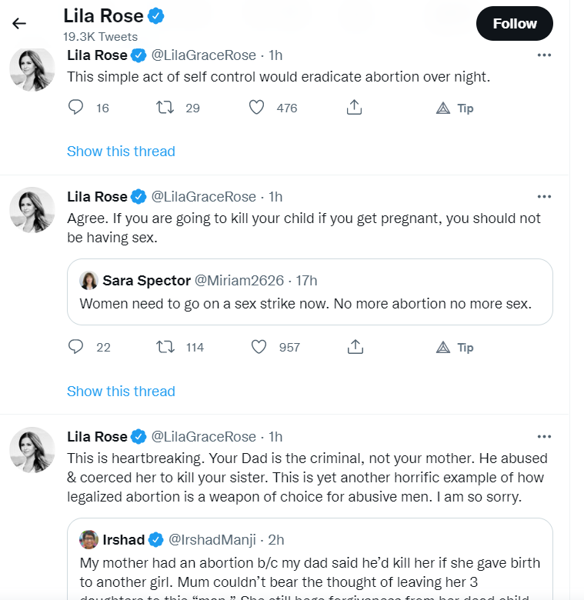Viewport: 584px width, 600px height.
Task: Tip the author on the second tweet
Action: (455, 348)
